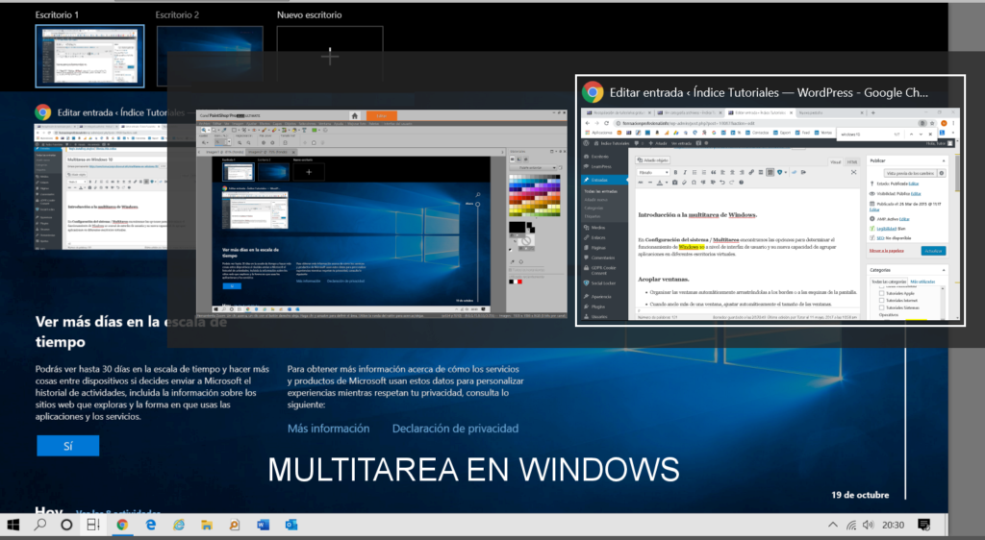Click the blockquote icon in WordPress editor

(713, 173)
